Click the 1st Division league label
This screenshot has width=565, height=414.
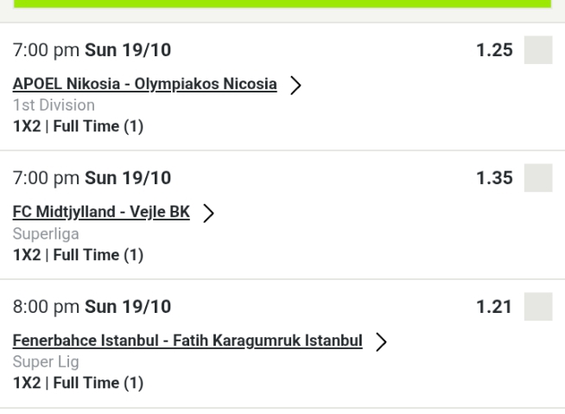[x=54, y=105]
